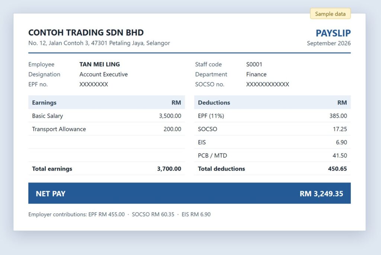The image size is (381, 255).
Task: Select the net pay amount RM 3,249.35
Action: [321, 194]
